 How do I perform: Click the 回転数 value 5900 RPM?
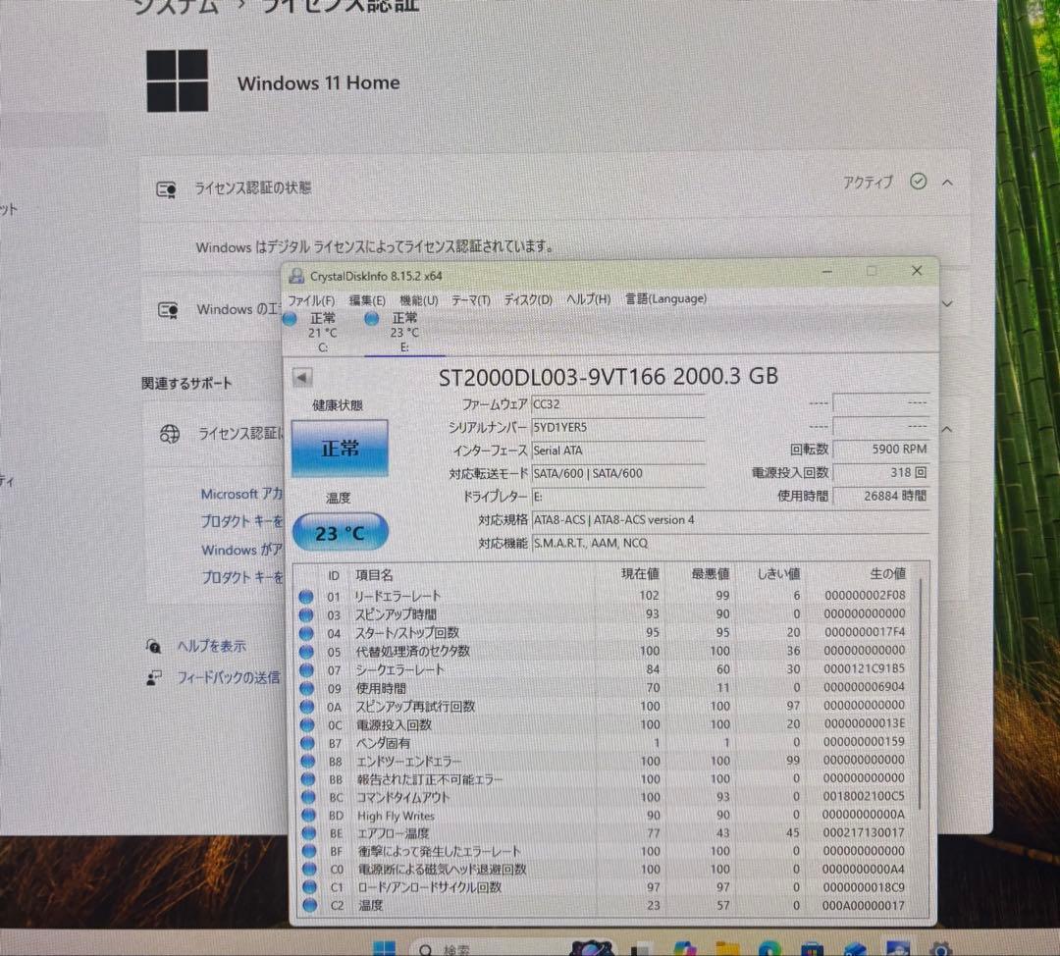[880, 449]
